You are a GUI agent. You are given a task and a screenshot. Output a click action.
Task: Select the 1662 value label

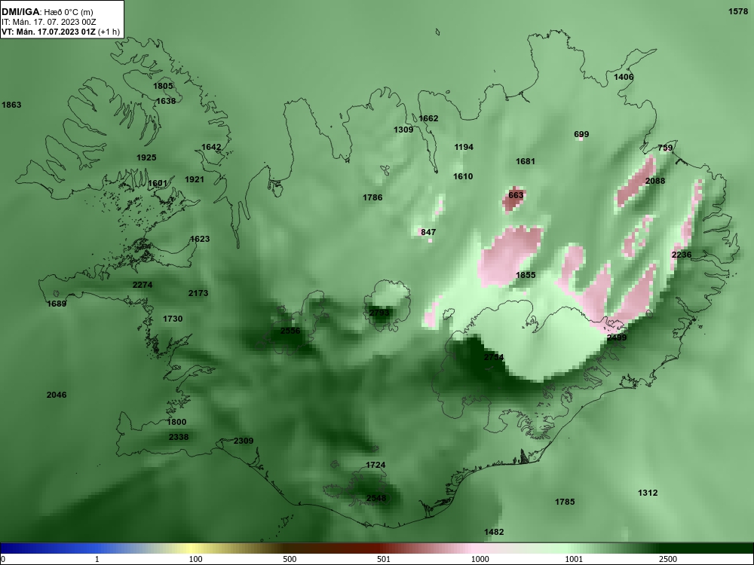pyautogui.click(x=428, y=119)
